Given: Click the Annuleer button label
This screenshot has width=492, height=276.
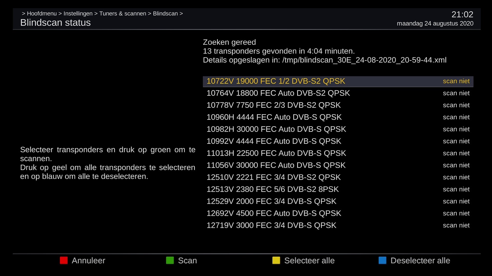Looking at the screenshot, I should pos(88,260).
